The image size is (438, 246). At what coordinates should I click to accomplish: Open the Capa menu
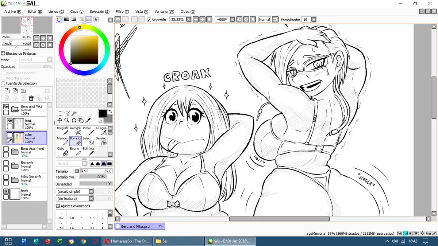point(77,11)
